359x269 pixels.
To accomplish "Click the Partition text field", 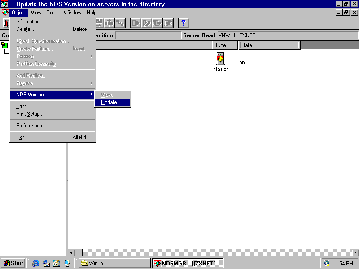I will pos(149,35).
